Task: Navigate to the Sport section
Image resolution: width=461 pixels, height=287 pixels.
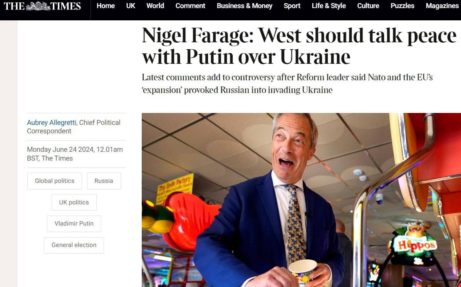Action: [x=292, y=6]
